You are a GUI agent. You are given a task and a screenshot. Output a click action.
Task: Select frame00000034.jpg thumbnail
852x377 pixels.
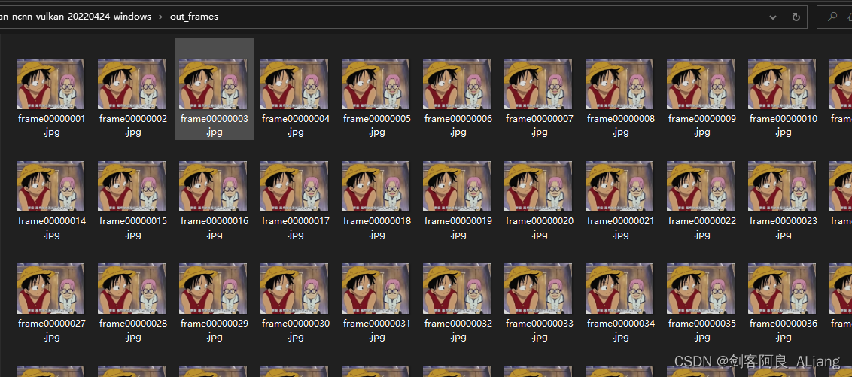click(x=619, y=288)
